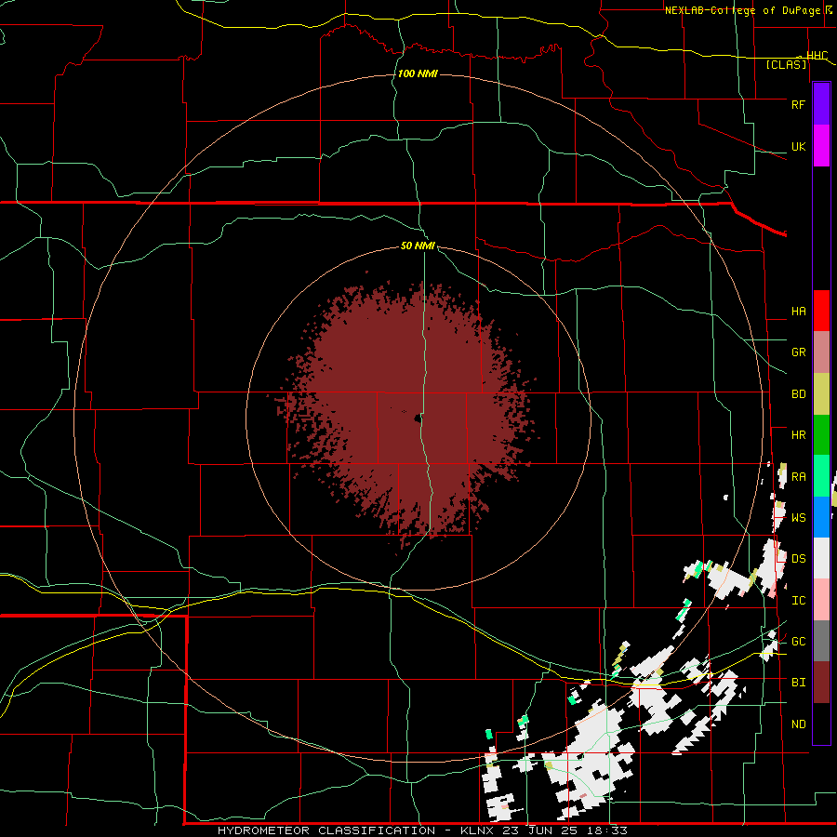Click the "HHC" product label
The width and height of the screenshot is (837, 837).
817,56
